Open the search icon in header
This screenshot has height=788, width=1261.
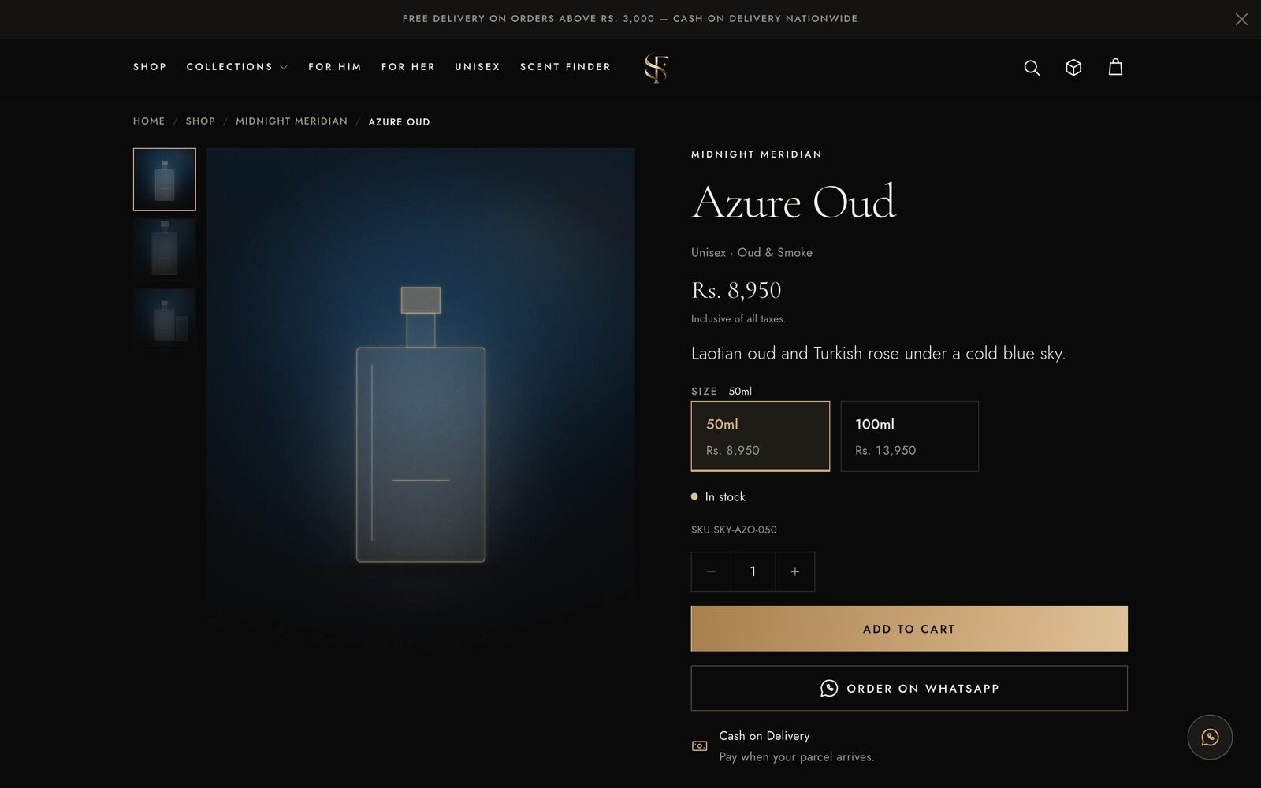coord(1032,68)
